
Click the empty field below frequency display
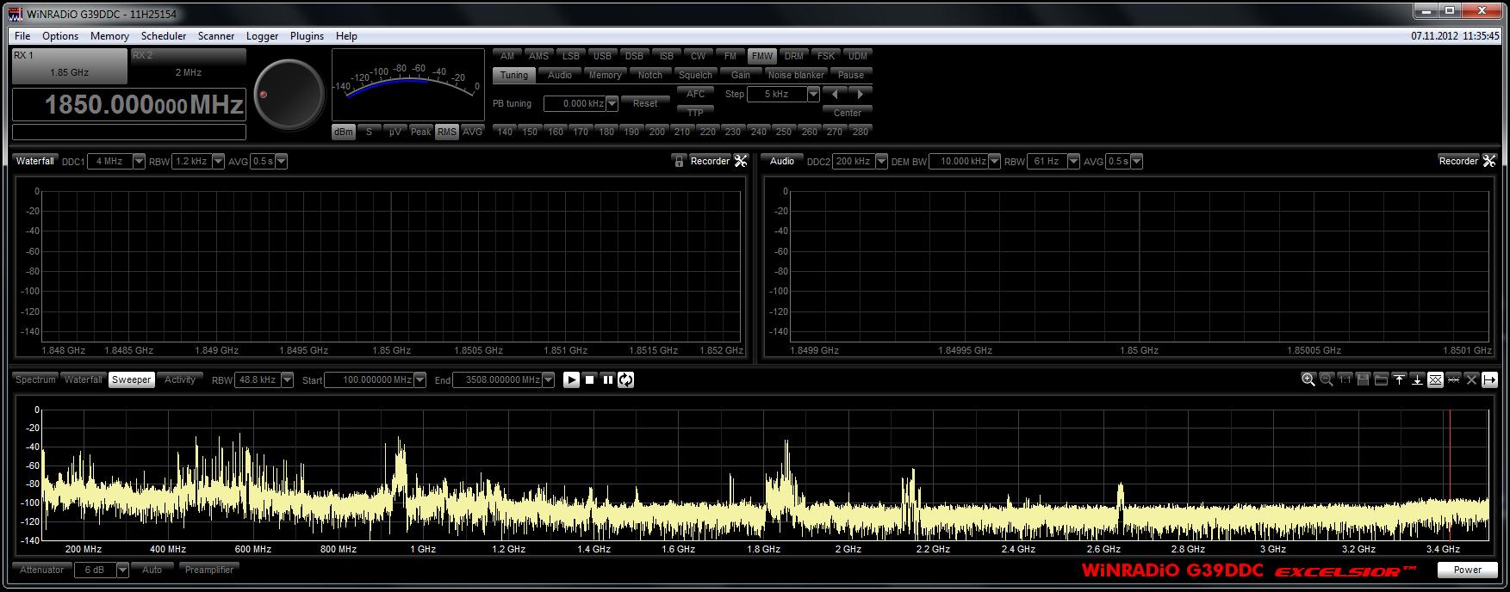pos(129,132)
